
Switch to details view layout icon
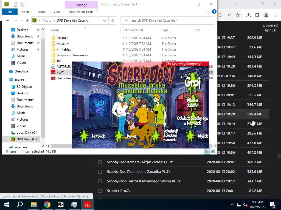tap(207, 151)
